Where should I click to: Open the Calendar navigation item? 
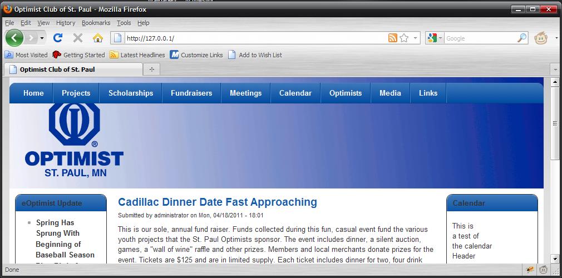(295, 93)
